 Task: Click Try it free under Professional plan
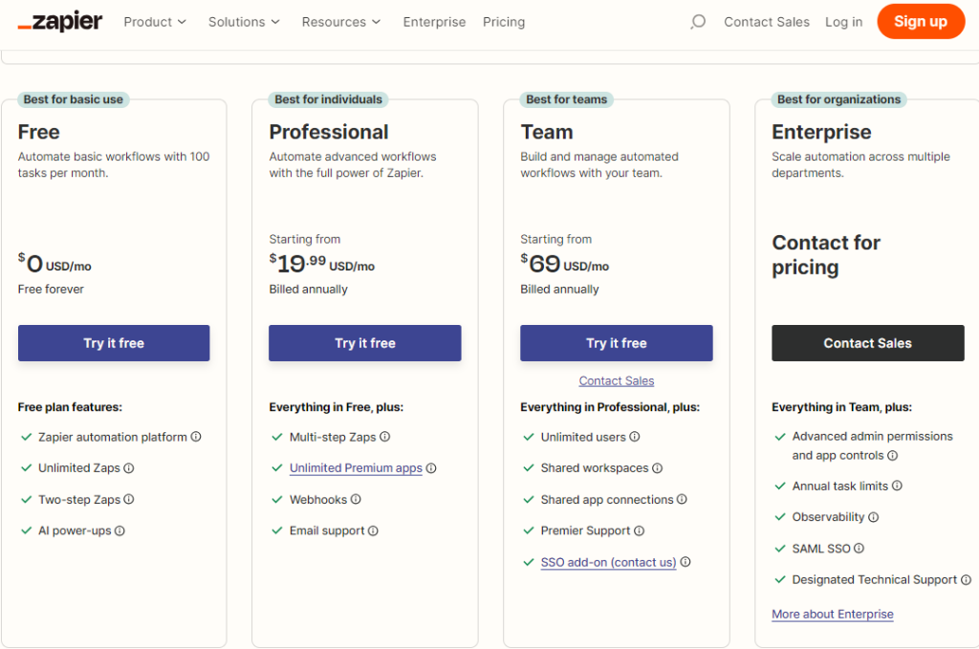coord(365,343)
